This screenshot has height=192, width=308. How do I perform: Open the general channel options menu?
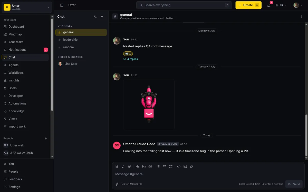click(x=301, y=16)
